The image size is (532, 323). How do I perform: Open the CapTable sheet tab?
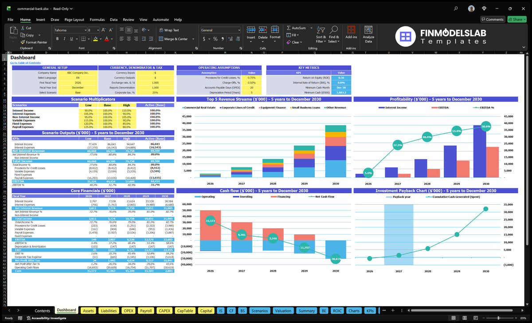[x=185, y=311]
